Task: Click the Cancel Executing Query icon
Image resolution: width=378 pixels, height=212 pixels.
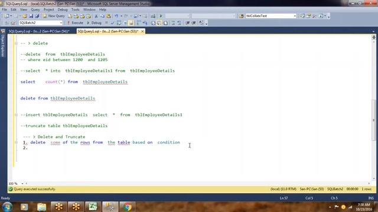Action: 106,23
